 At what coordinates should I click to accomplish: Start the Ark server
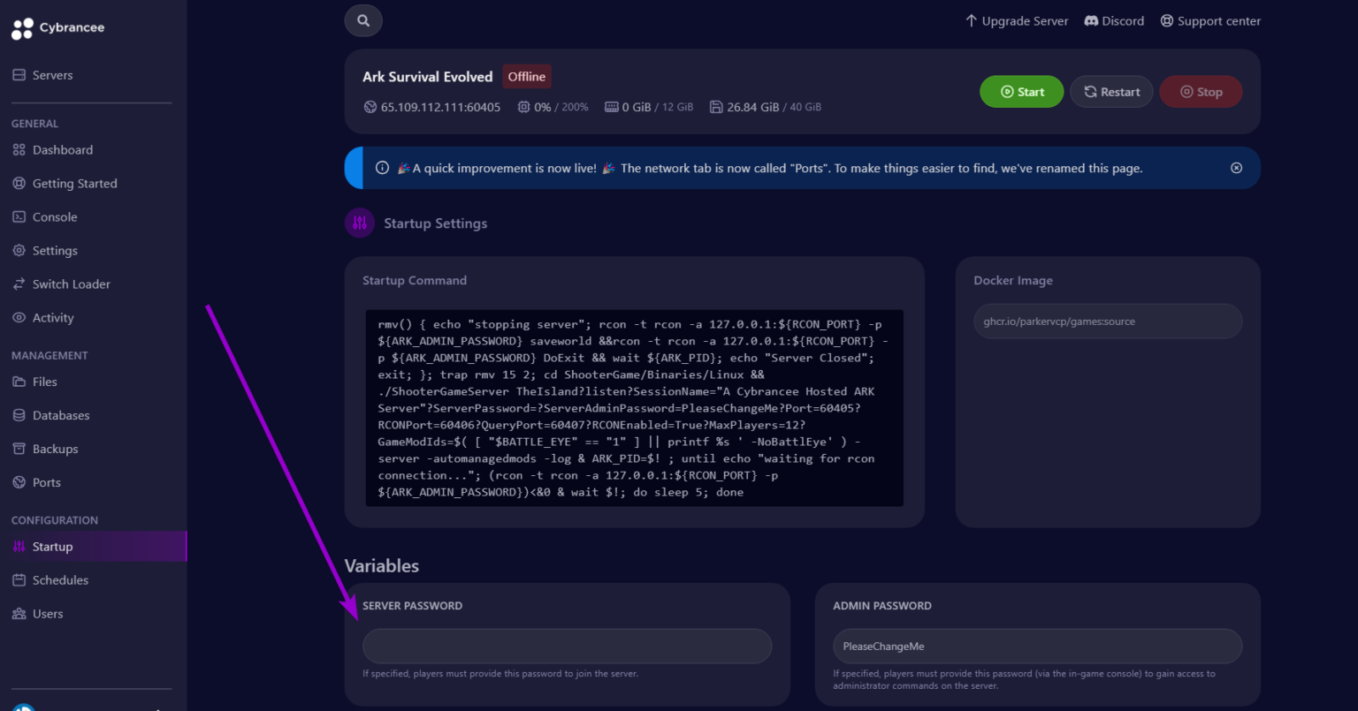pos(1021,92)
